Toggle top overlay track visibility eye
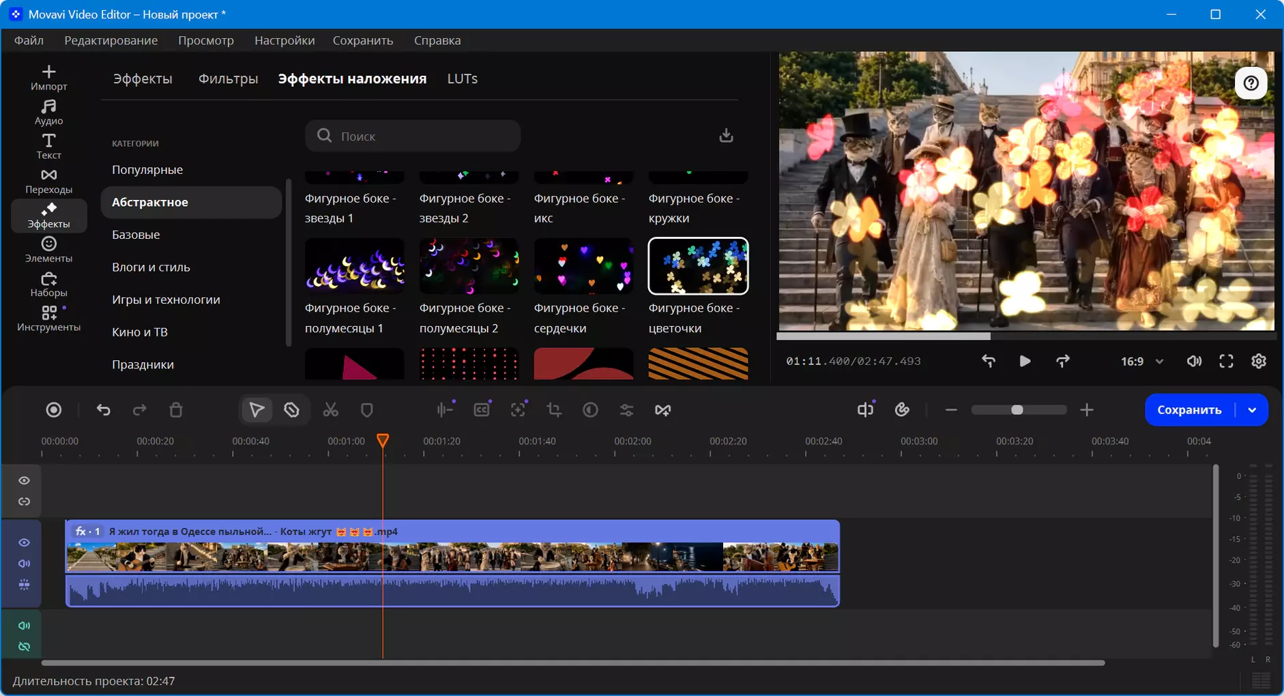Viewport: 1284px width, 696px height. [x=24, y=480]
